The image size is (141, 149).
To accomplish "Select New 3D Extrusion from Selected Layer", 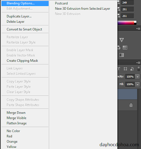I will pyautogui.click(x=83, y=9).
